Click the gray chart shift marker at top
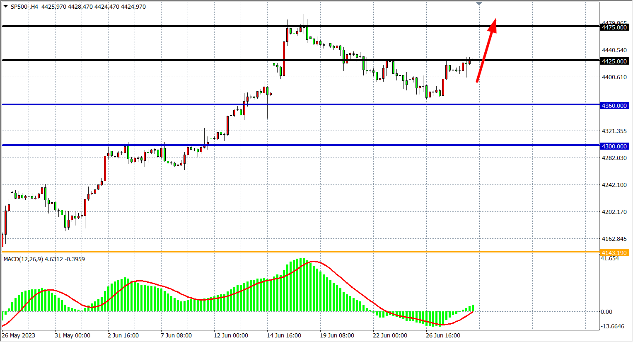The height and width of the screenshot is (342, 633). point(479,4)
